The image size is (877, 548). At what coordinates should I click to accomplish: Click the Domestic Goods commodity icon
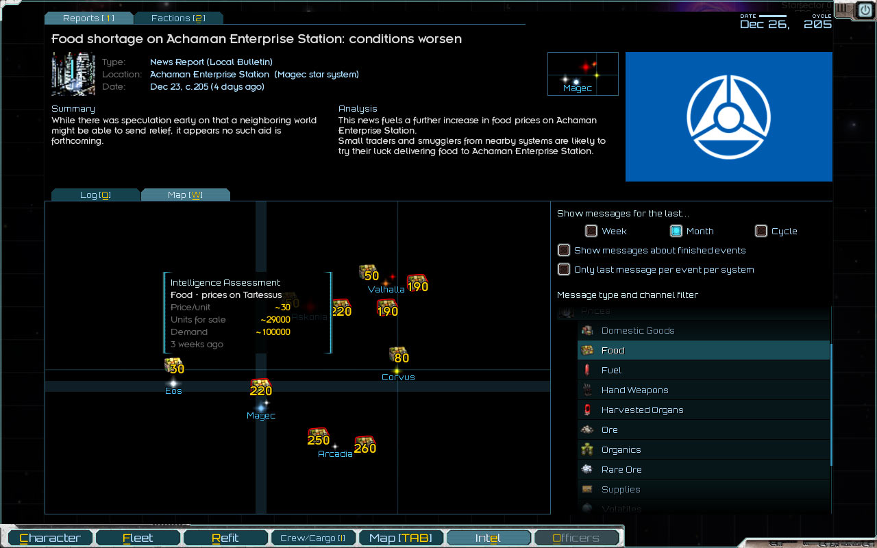[587, 330]
